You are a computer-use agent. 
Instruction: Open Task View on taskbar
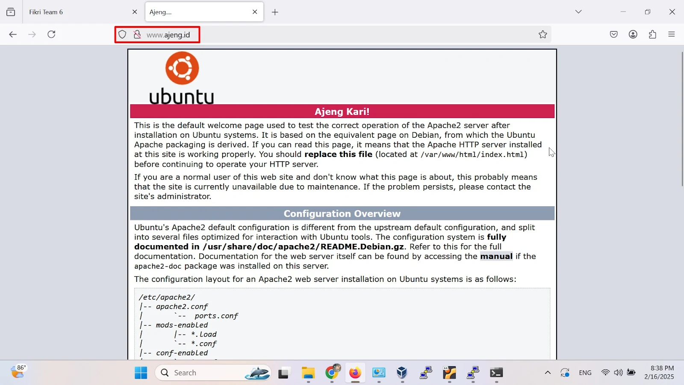[x=283, y=373]
